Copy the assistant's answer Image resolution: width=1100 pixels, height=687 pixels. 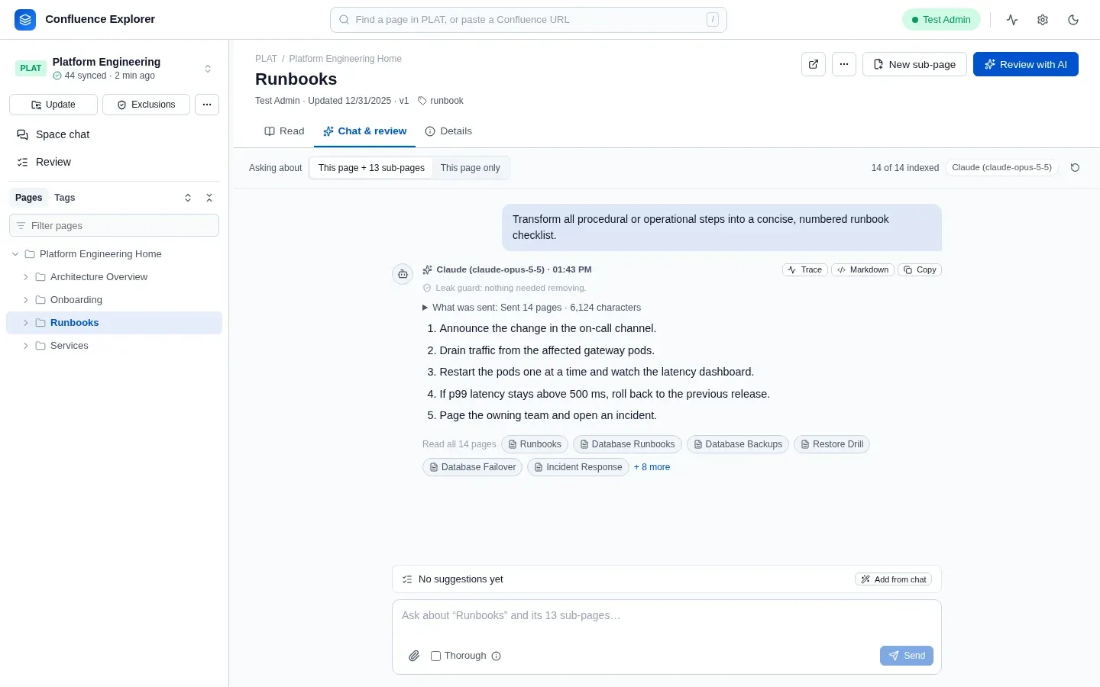920,269
